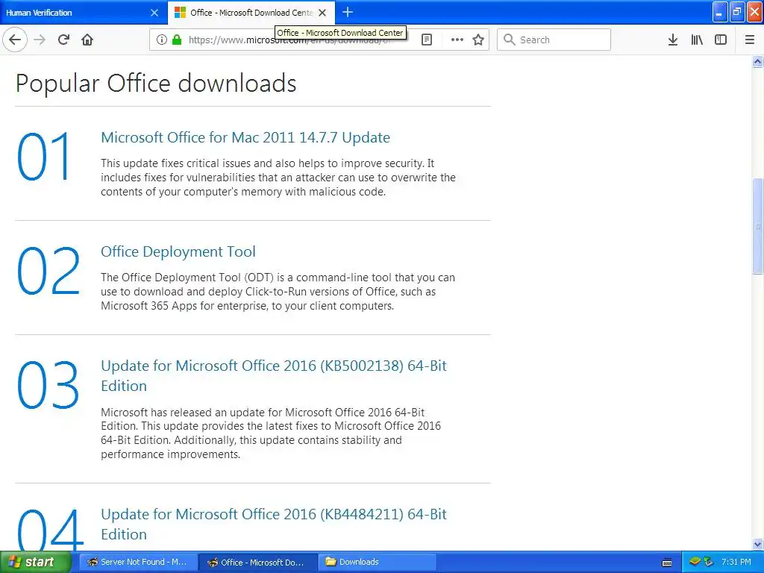This screenshot has height=573, width=764.
Task: Show sidebars icon
Action: 721,40
